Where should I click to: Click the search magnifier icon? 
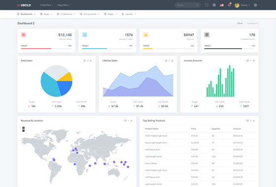click(x=197, y=5)
